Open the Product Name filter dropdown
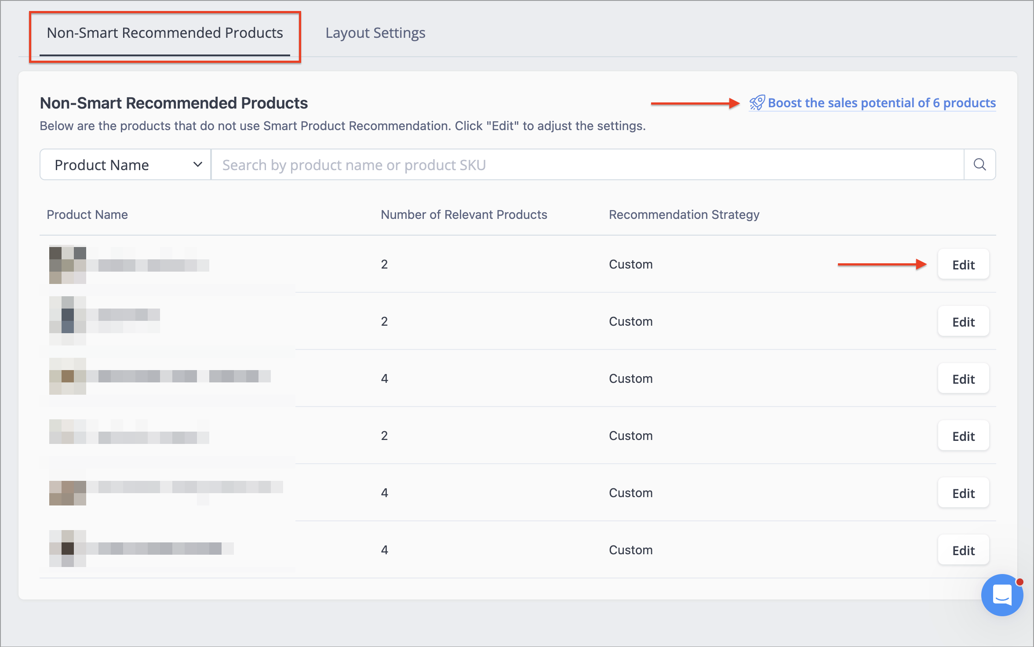This screenshot has width=1034, height=647. 125,164
